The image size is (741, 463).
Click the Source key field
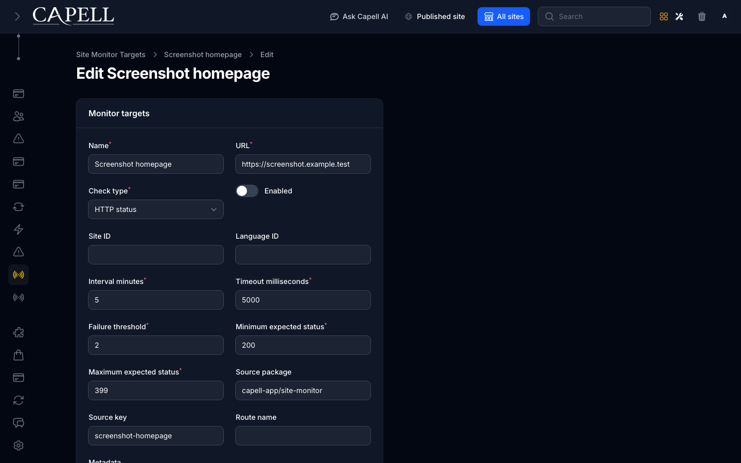coord(156,436)
